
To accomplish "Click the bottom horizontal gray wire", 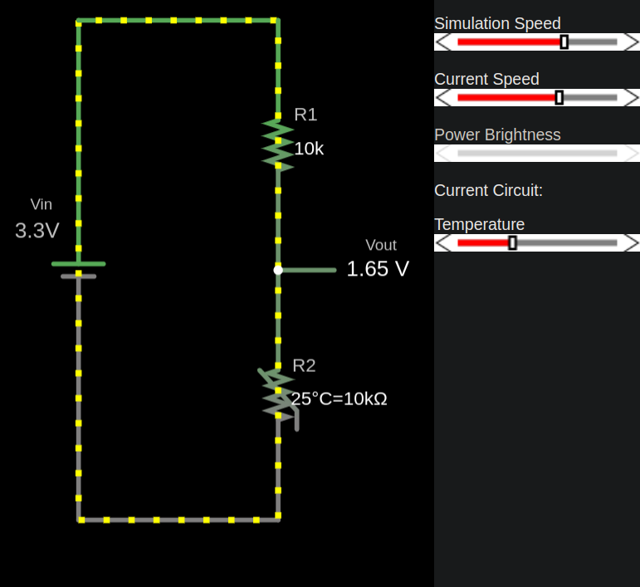I will [178, 520].
